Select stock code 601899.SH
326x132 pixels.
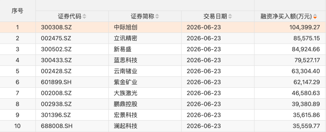56,82
